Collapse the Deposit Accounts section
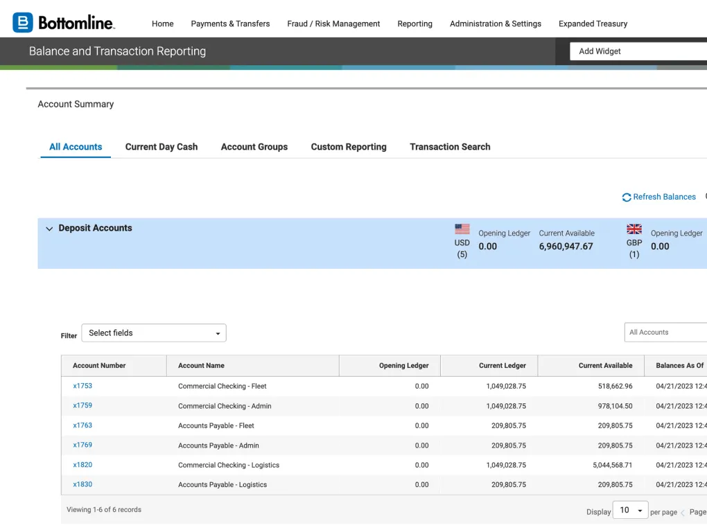 click(x=49, y=229)
